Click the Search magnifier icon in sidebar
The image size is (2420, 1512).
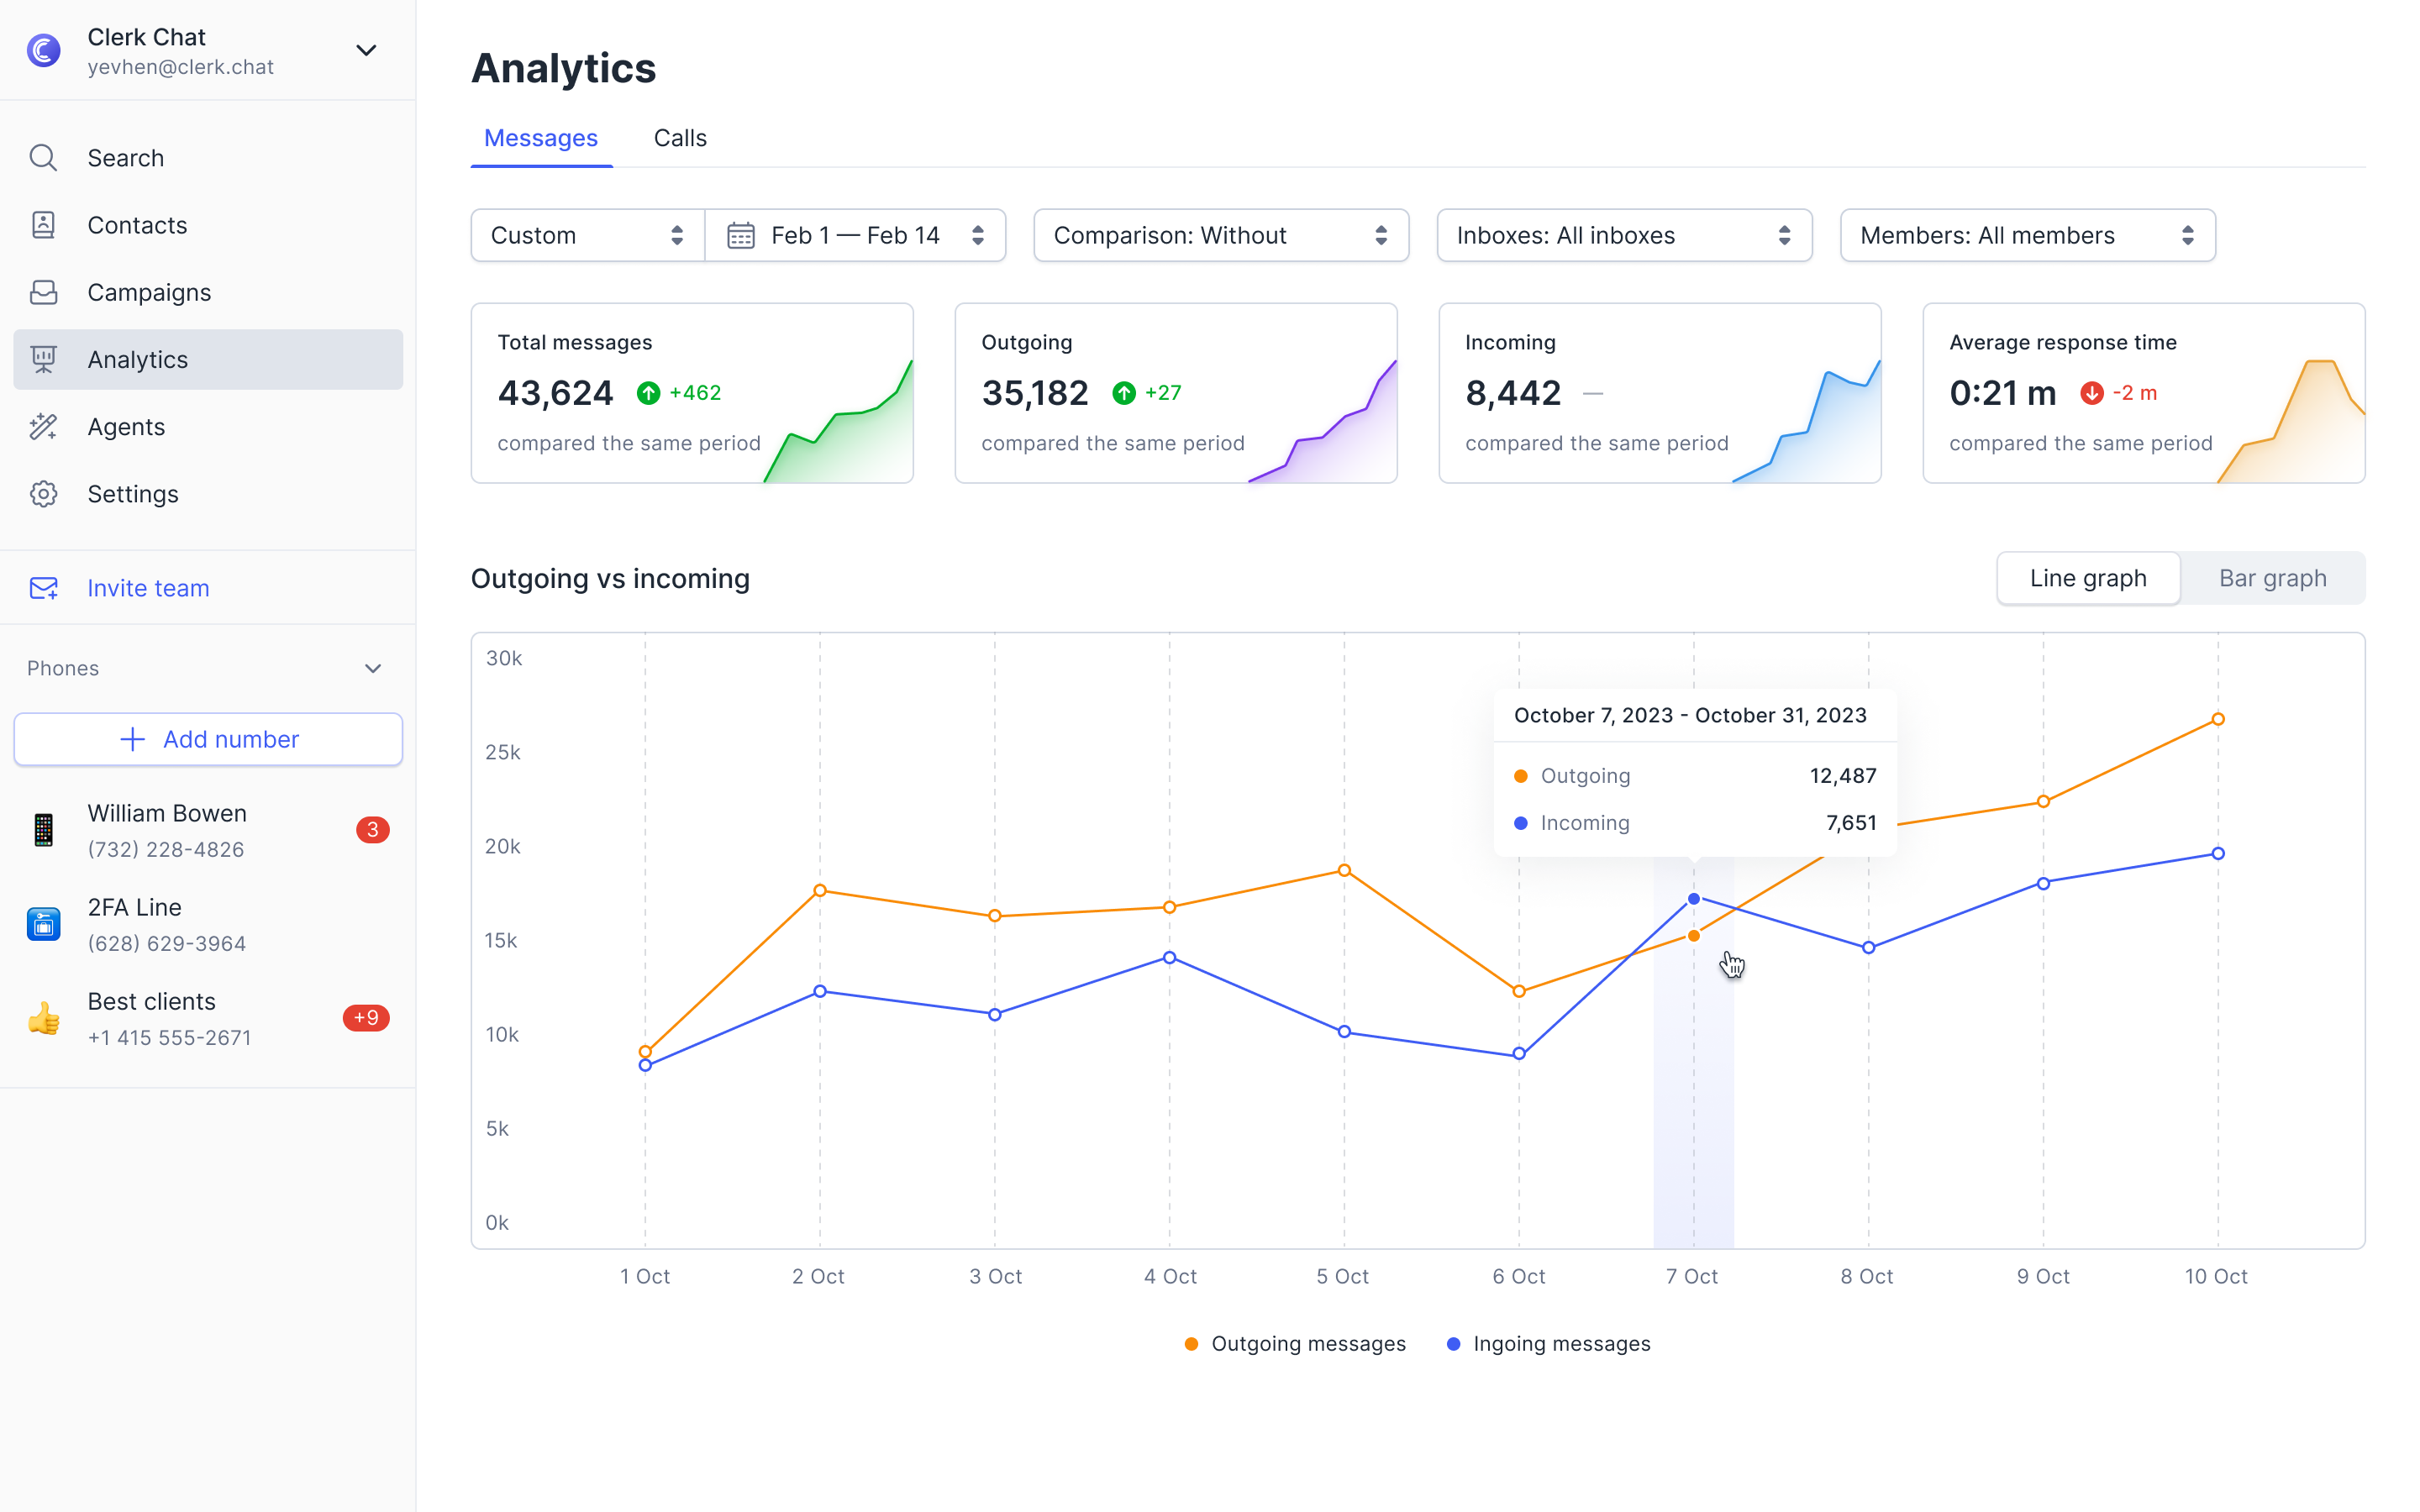pyautogui.click(x=43, y=158)
